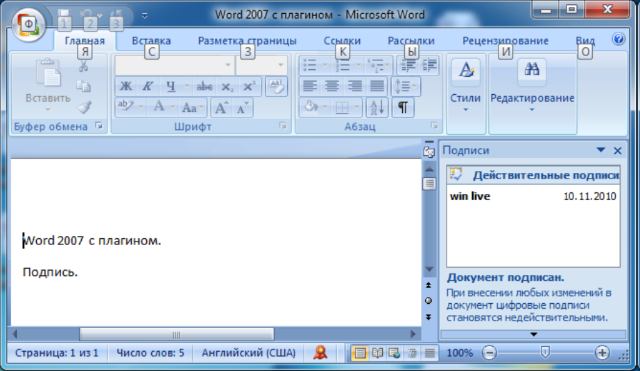Open the Change Case (Aa) menu

(192, 107)
